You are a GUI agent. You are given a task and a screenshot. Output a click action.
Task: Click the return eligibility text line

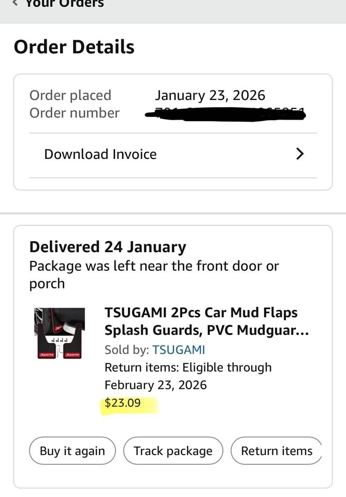[x=188, y=368]
